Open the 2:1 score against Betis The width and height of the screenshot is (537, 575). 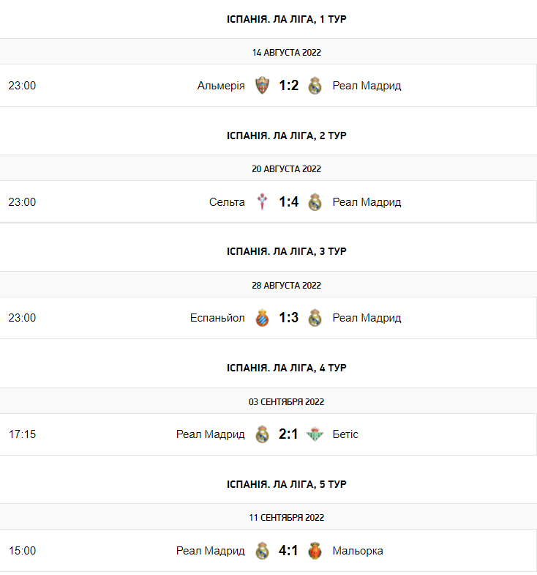[x=288, y=434]
